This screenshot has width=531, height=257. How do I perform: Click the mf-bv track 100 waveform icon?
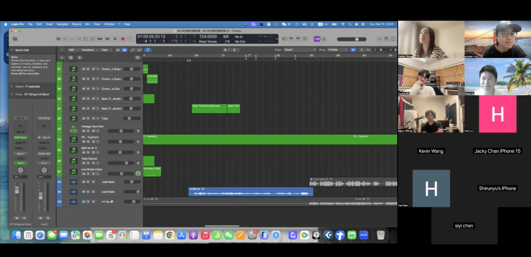(x=73, y=202)
